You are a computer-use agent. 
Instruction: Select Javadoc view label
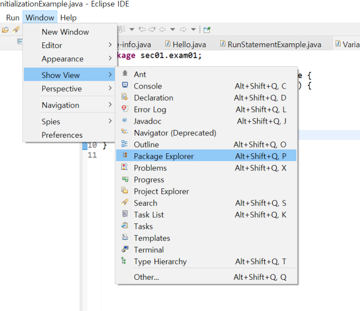pos(147,121)
